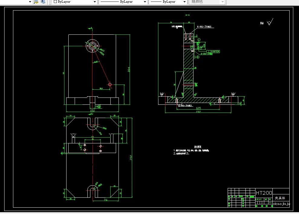Click the white ByLayer color swatch box
Screen dimensions: 299x214
click(x=55, y=2)
